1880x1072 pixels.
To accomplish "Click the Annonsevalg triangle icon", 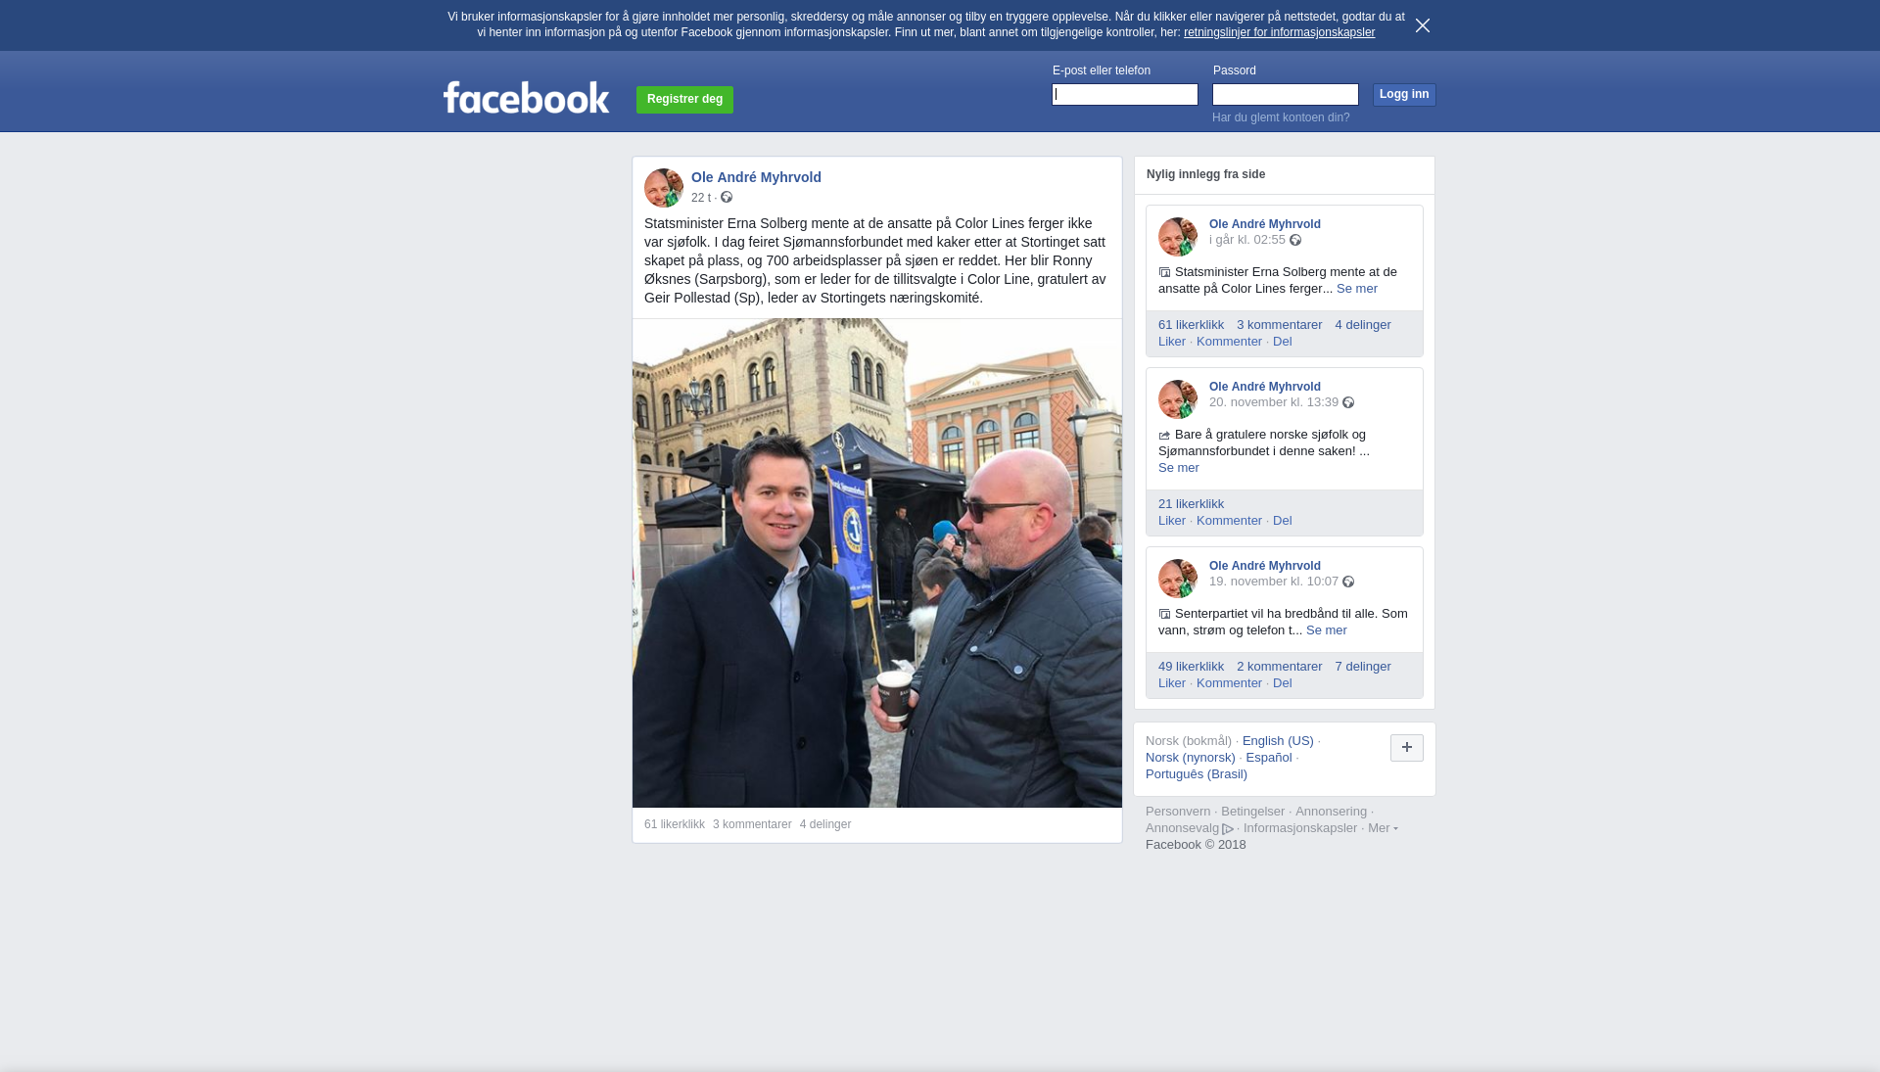I will (x=1228, y=829).
